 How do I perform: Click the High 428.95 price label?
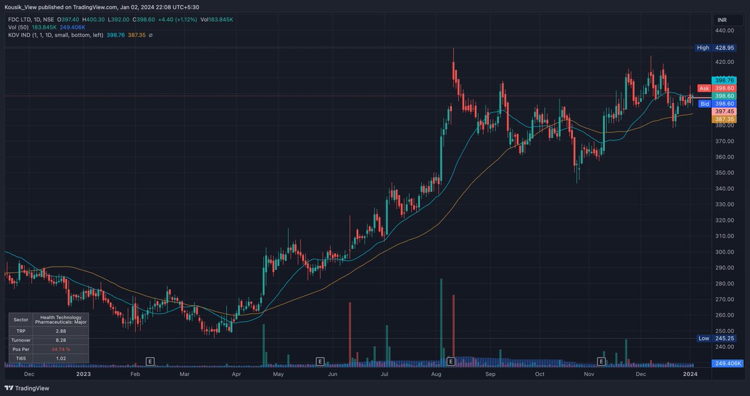(716, 47)
